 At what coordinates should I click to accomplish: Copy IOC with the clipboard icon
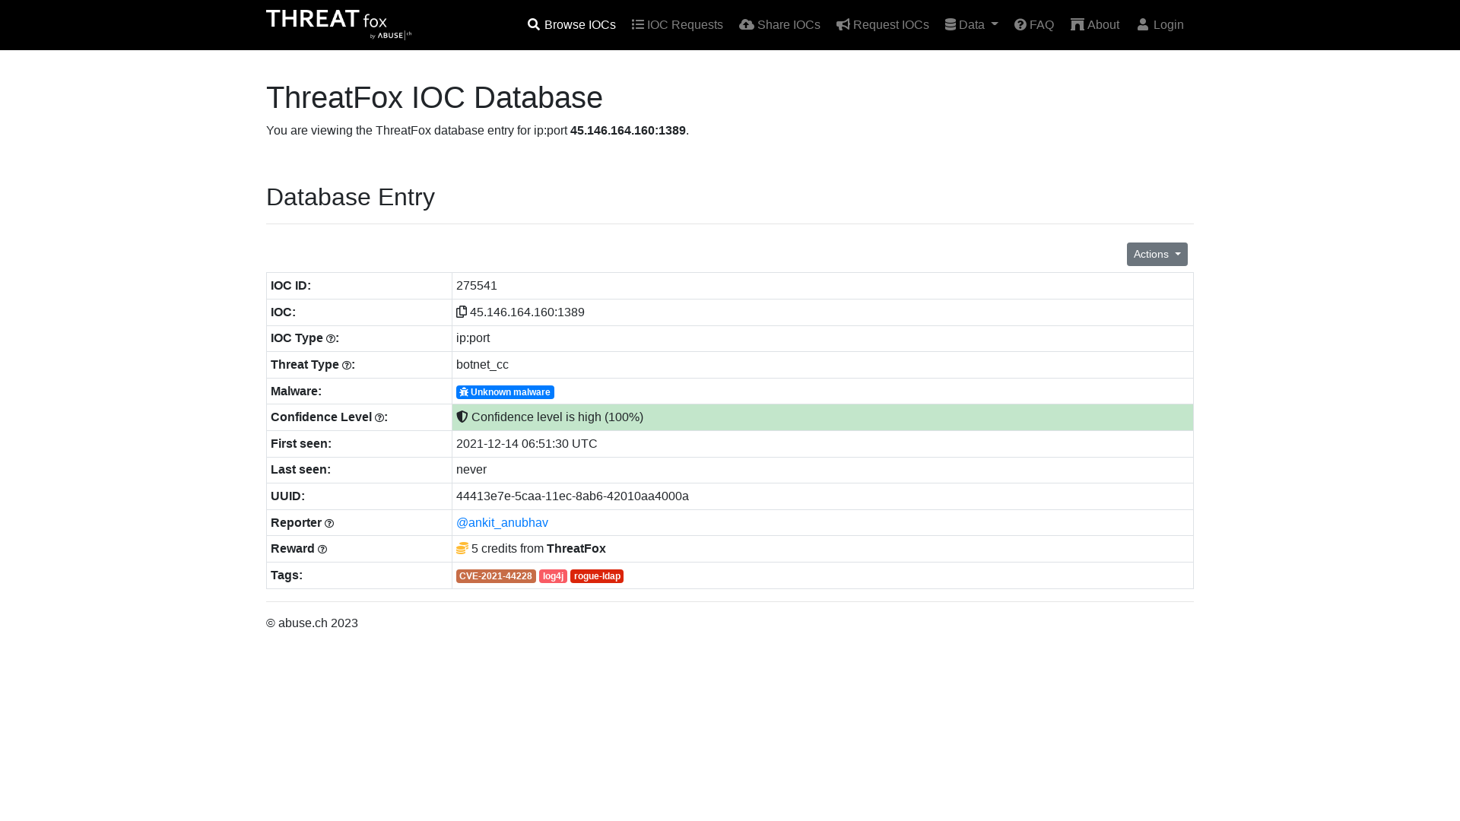(462, 312)
